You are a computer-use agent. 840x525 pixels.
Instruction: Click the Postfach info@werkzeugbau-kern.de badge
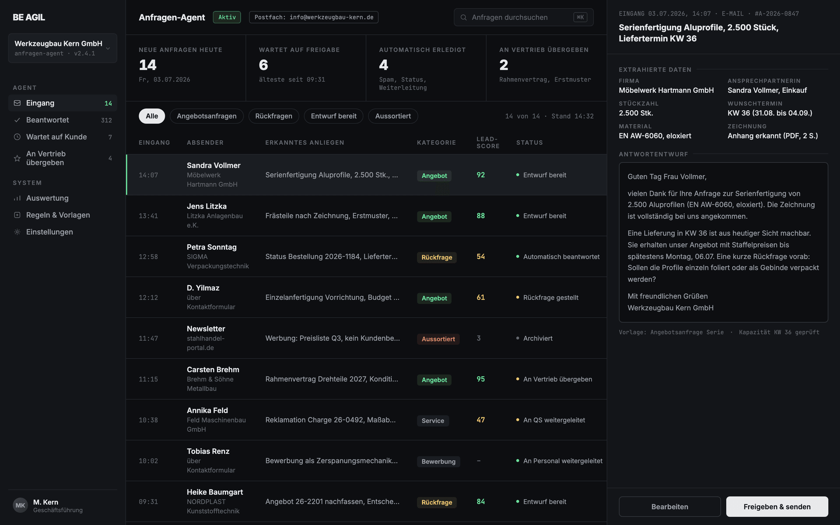pos(314,17)
